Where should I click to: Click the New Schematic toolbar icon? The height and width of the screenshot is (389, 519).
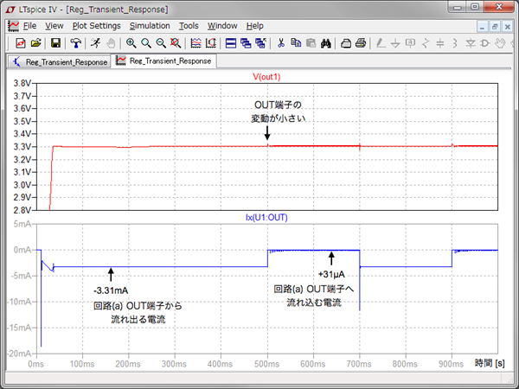point(21,42)
